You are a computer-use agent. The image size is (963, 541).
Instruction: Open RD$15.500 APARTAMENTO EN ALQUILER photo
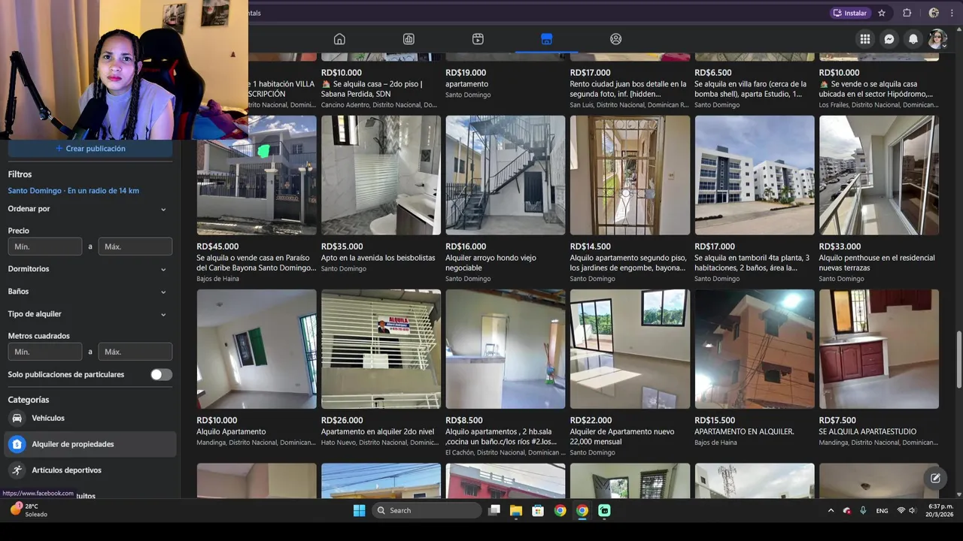tap(755, 349)
